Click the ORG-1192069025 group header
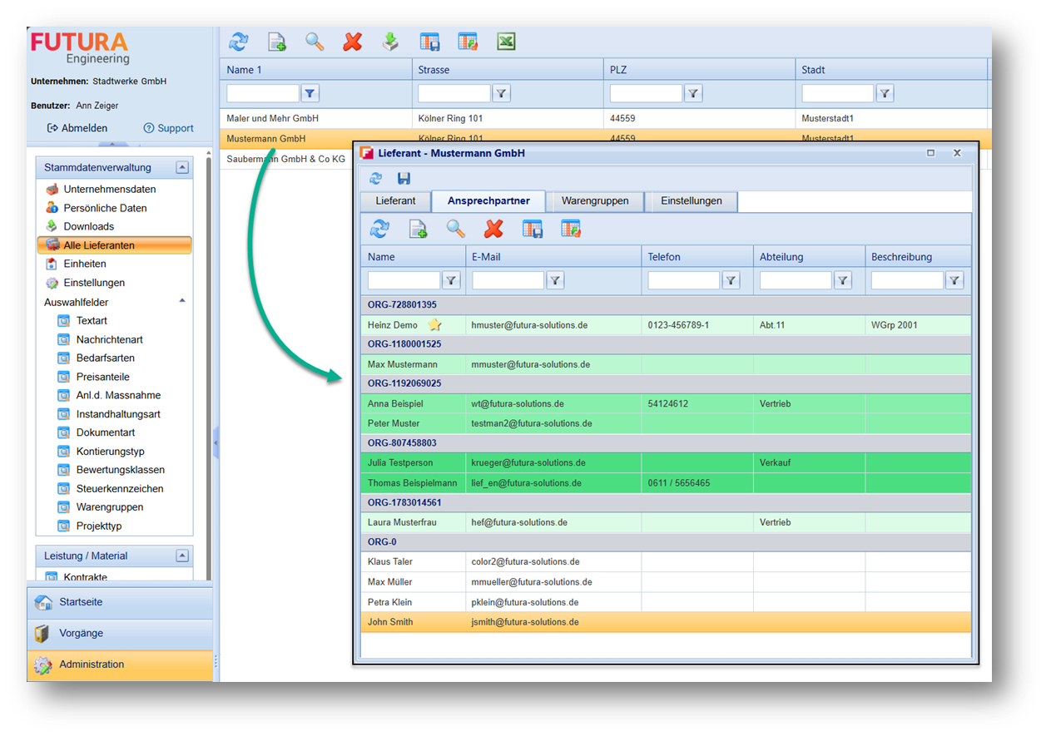This screenshot has width=1046, height=736. [x=666, y=383]
